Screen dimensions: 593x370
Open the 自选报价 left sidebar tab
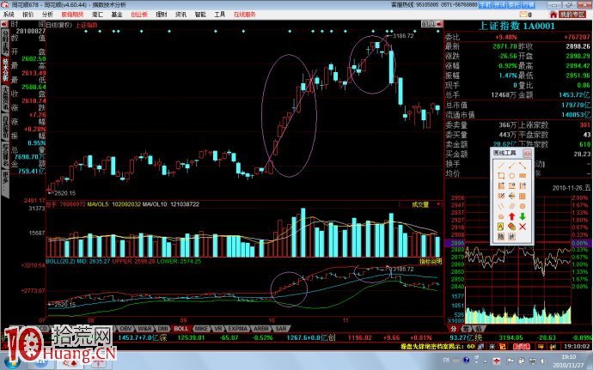click(5, 126)
